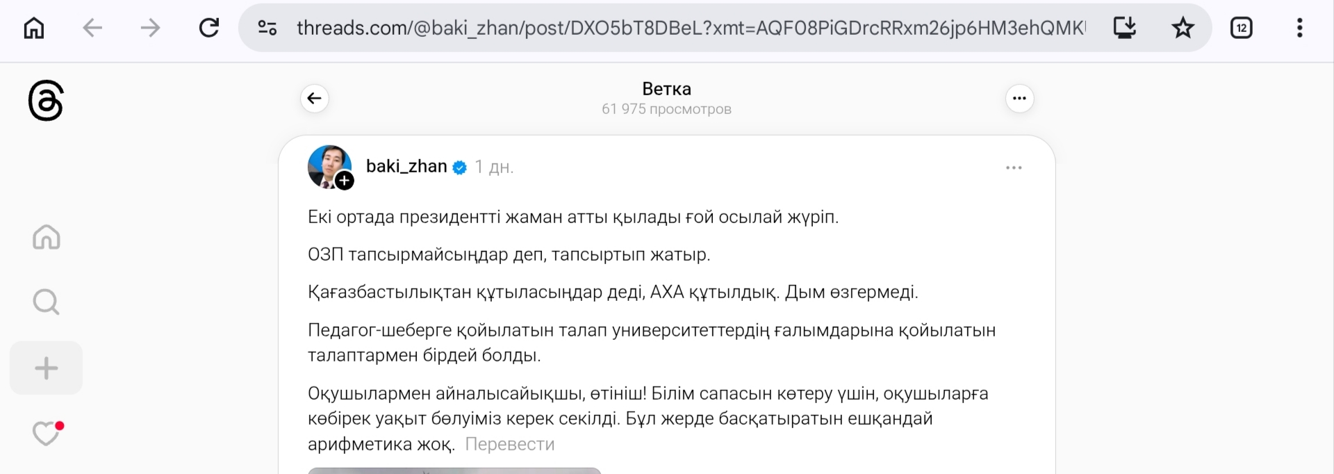Click the Перевести translate link

coord(509,444)
